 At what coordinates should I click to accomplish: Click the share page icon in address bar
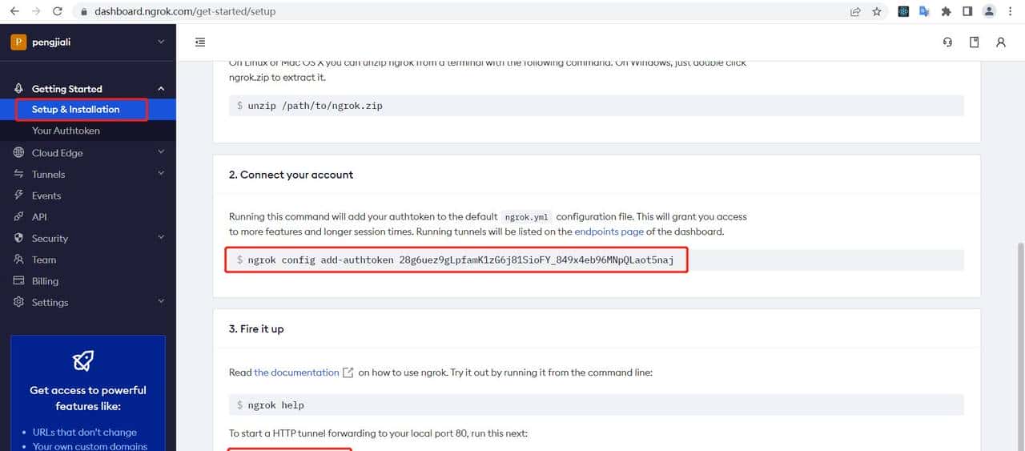pyautogui.click(x=855, y=11)
